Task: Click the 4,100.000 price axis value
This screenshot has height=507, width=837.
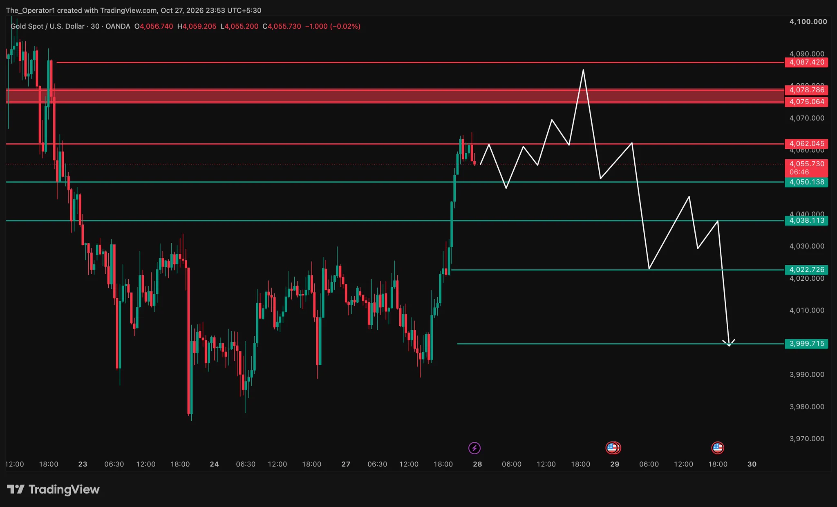Action: [808, 22]
